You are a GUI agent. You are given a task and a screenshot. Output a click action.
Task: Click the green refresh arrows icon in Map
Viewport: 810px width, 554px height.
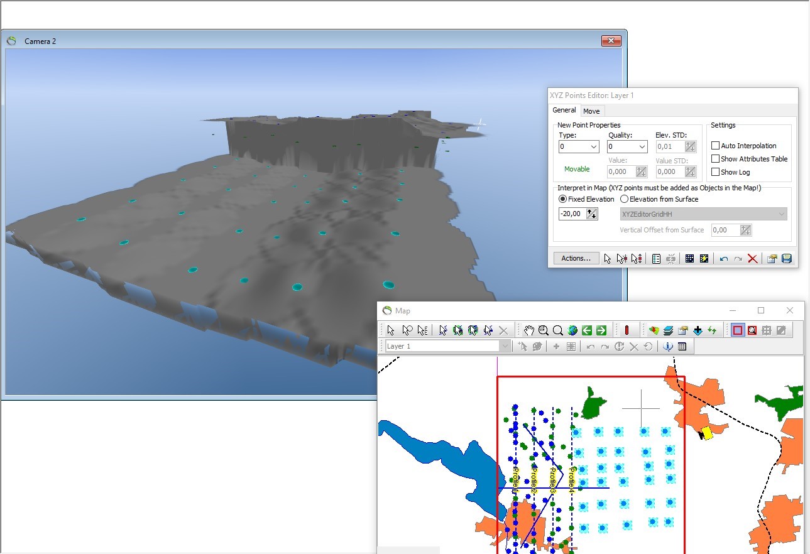pyautogui.click(x=712, y=330)
